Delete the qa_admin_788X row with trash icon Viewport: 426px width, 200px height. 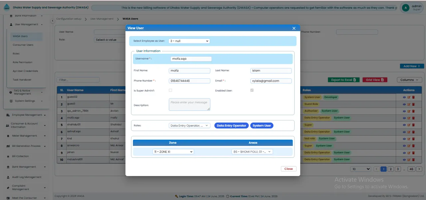coord(413,111)
